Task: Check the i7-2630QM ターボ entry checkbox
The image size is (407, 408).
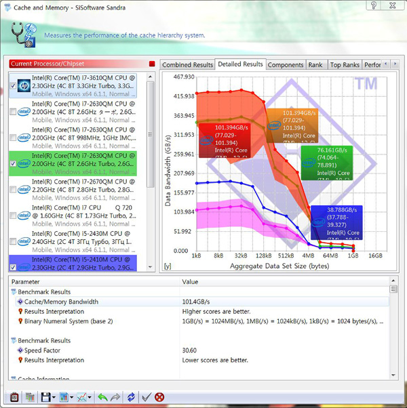Action: (x=13, y=112)
